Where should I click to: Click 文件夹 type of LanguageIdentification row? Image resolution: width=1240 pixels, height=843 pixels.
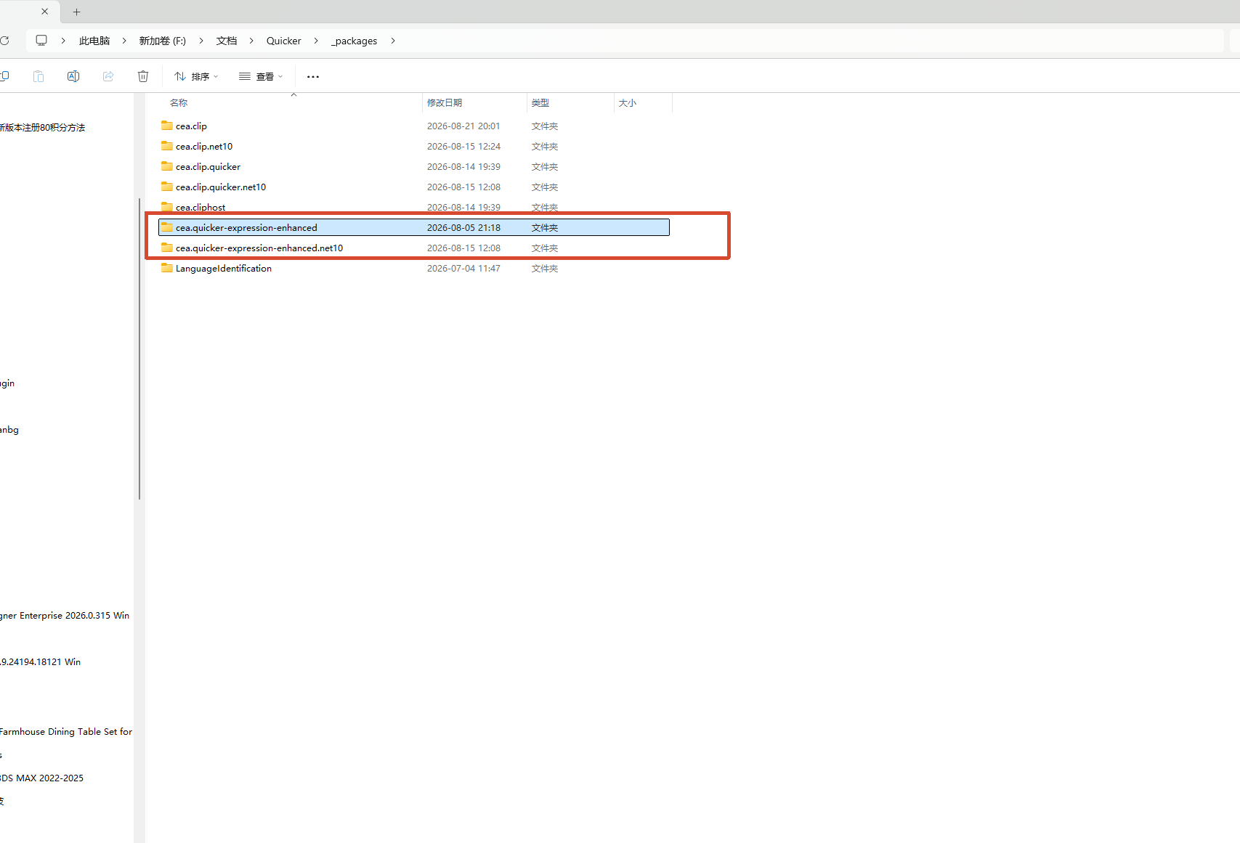[545, 268]
